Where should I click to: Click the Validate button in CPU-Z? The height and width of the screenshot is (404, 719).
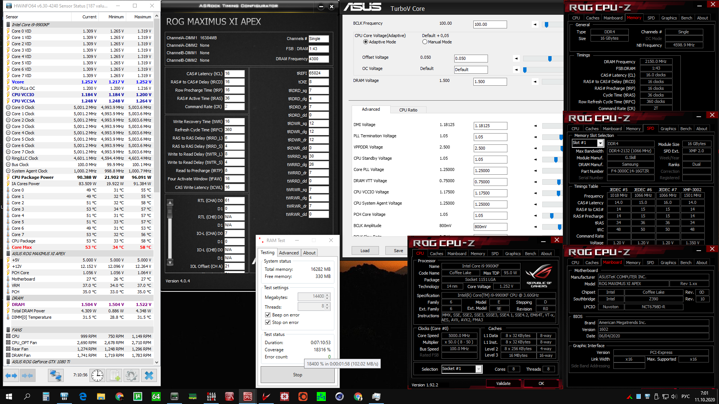pos(503,383)
